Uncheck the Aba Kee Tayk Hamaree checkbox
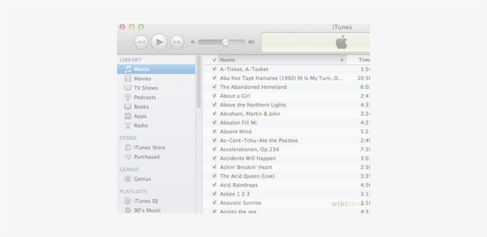The height and width of the screenshot is (237, 487). tap(214, 78)
